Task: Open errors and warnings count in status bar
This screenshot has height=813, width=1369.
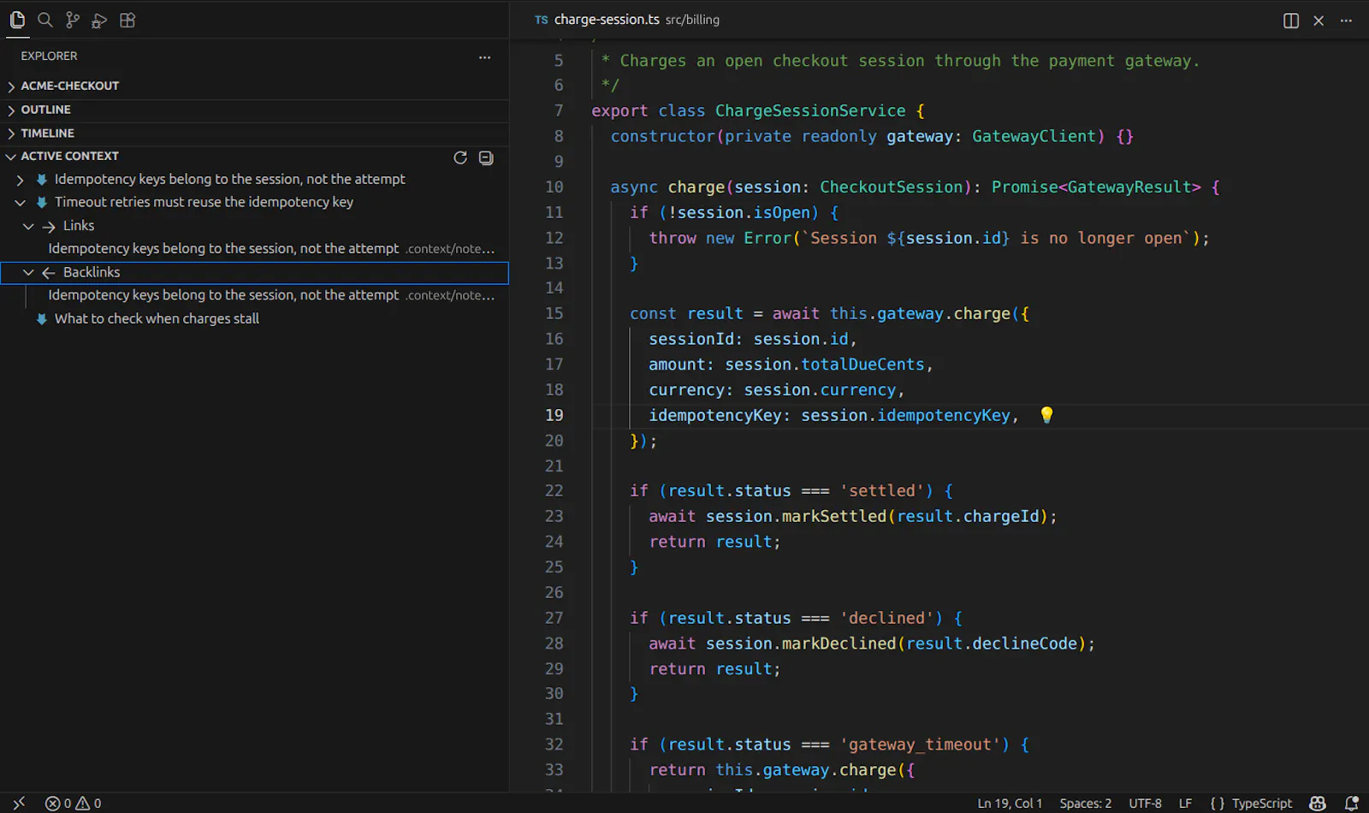Action: point(74,803)
